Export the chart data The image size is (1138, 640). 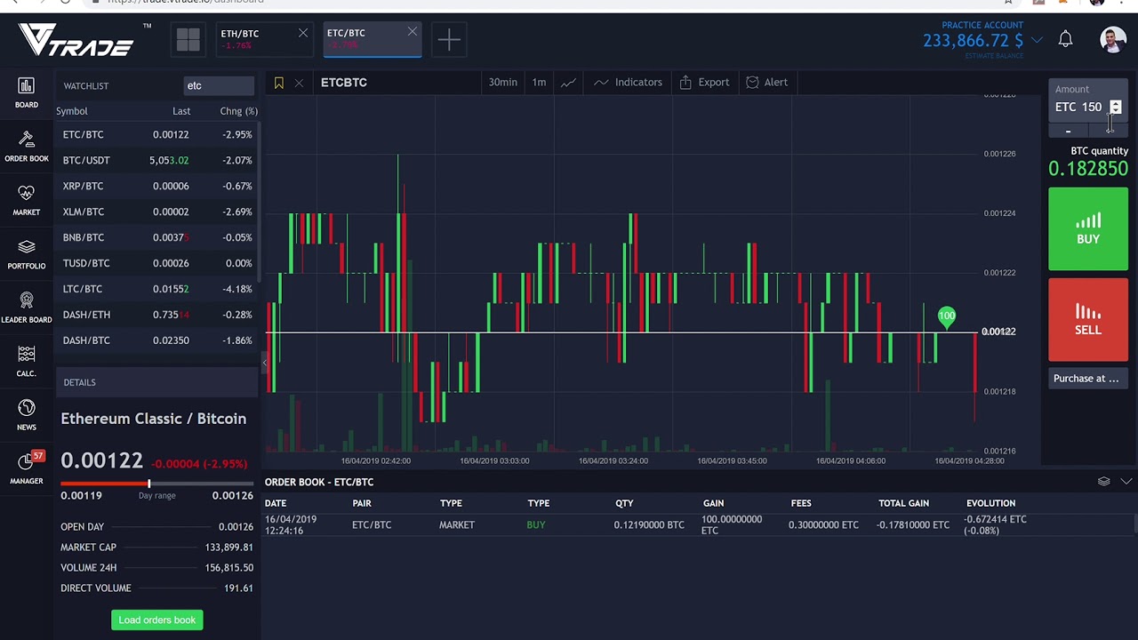point(704,83)
